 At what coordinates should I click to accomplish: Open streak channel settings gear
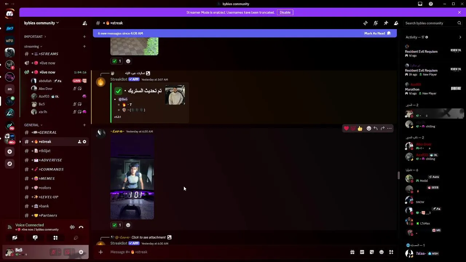84,142
